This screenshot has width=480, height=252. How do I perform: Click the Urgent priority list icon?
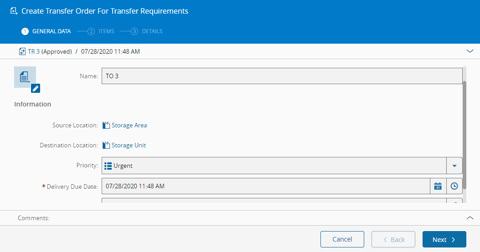pos(108,166)
